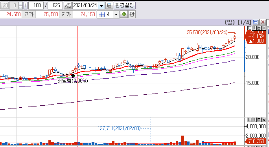Maximize the chart pane with blue window icon
Image resolution: width=269 pixels, height=147 pixels.
(x=256, y=22)
